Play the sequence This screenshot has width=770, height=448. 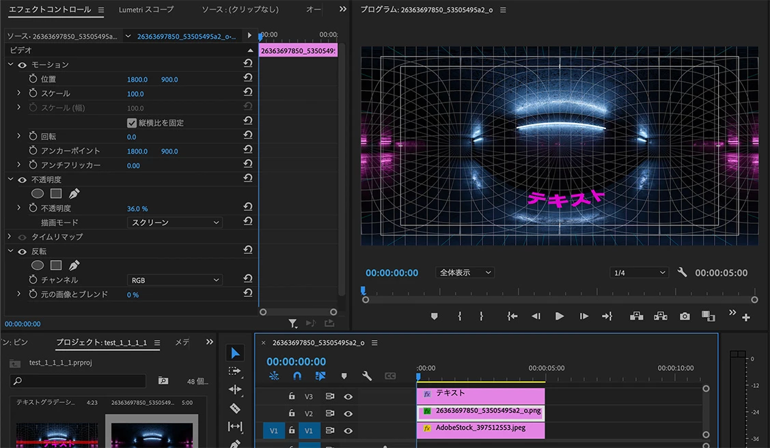[560, 316]
